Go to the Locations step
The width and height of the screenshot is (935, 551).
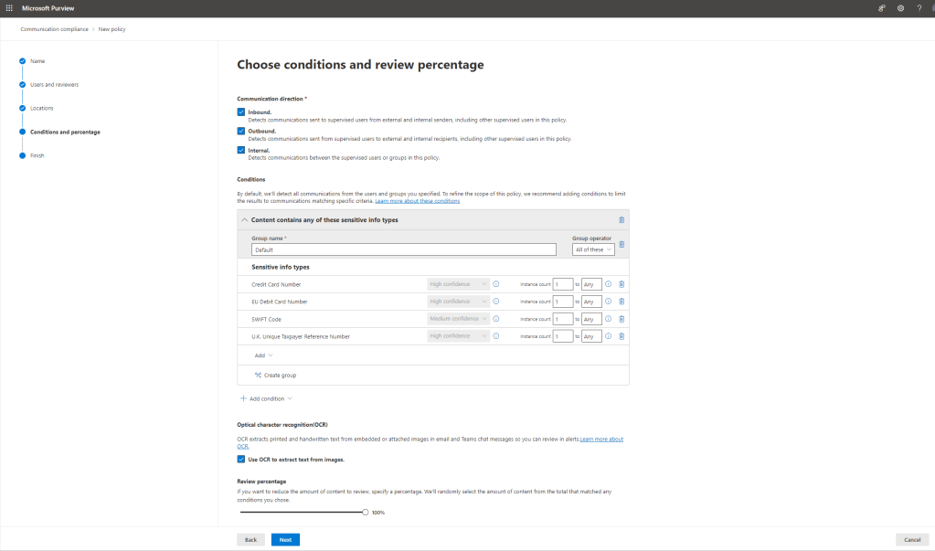(x=42, y=109)
